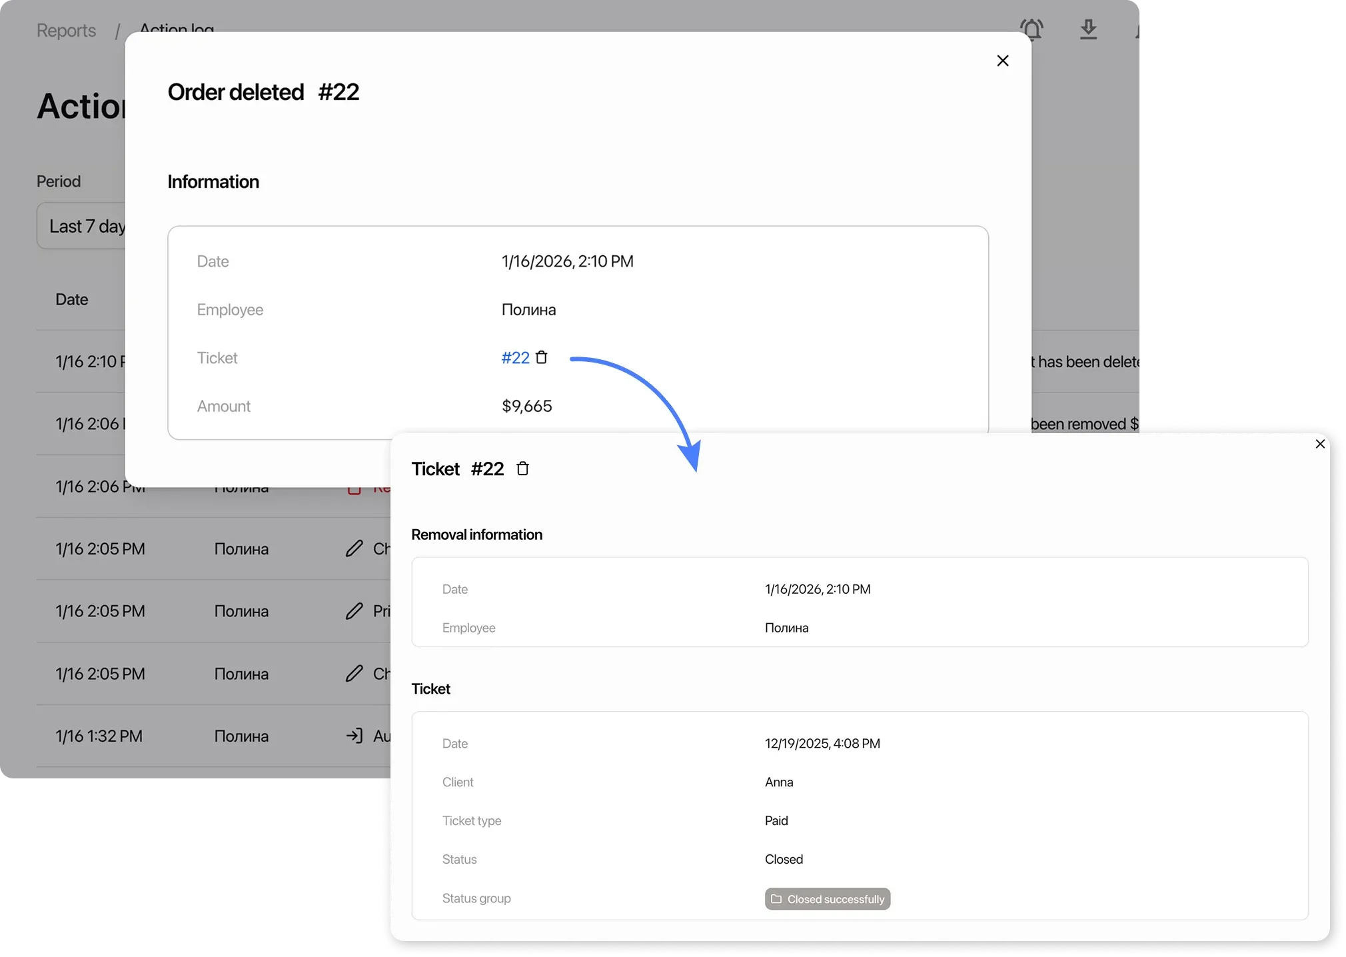This screenshot has width=1346, height=957.
Task: Select the 1/16 2:10 PM log entry
Action: 88,361
